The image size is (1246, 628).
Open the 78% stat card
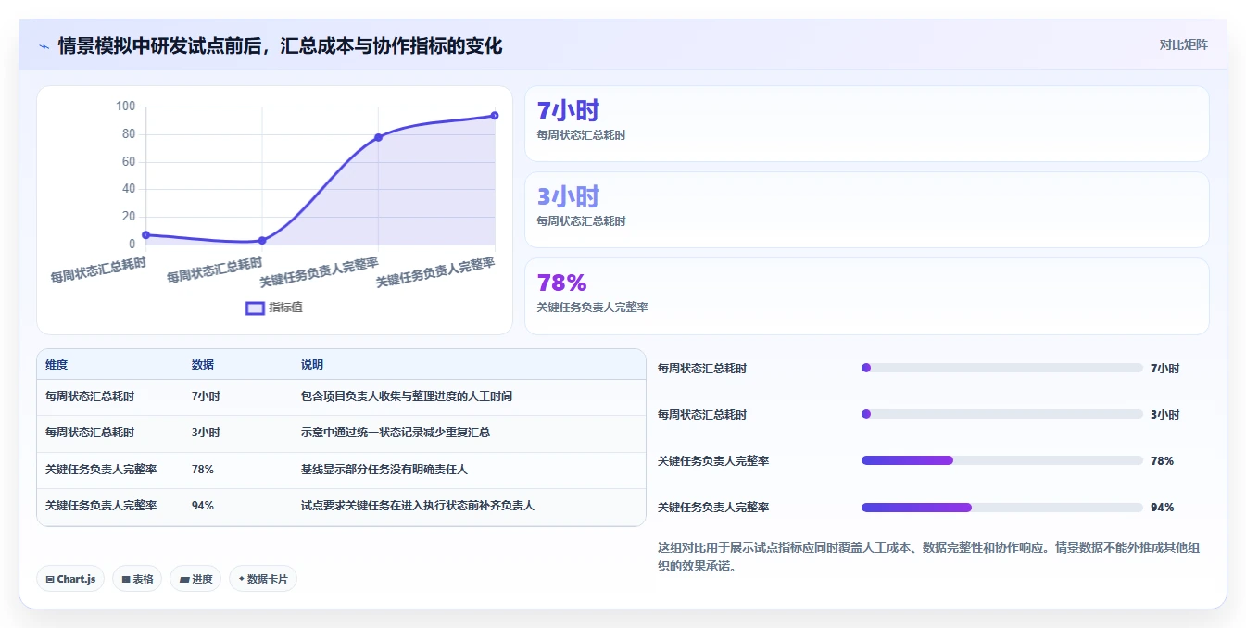[x=867, y=296]
